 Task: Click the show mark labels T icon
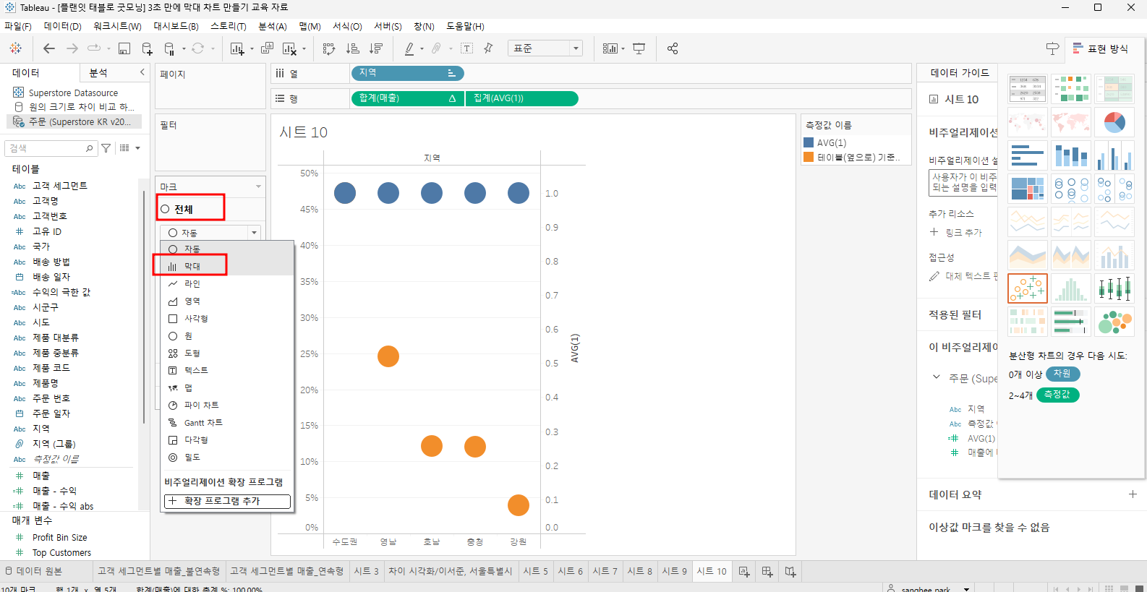467,48
